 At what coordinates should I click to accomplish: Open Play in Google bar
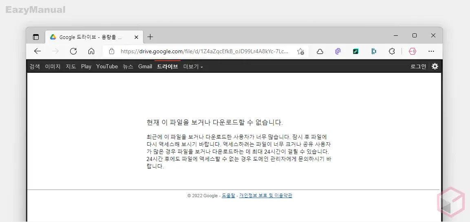(x=86, y=66)
